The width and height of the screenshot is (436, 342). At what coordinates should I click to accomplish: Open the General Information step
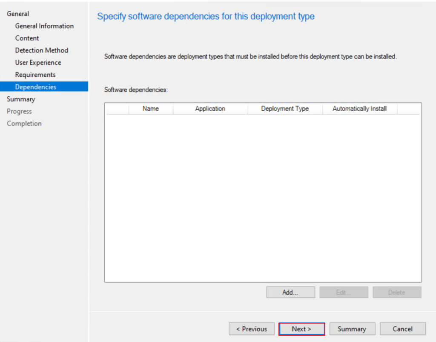(x=44, y=26)
